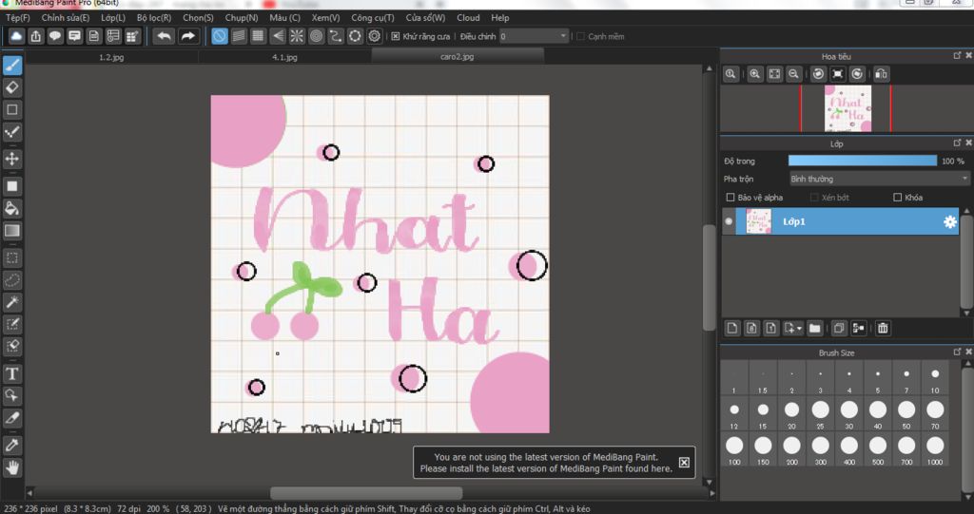Click the vertical canvas scrollbar
Screen dimensions: 974x514
[710, 277]
